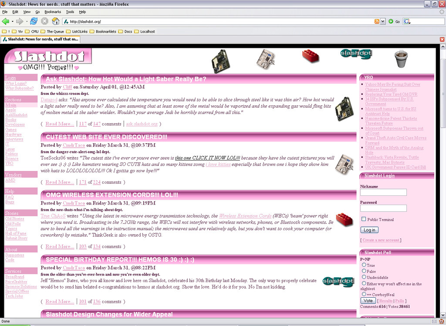
Task: Click the URL address bar field
Action: [x=219, y=21]
